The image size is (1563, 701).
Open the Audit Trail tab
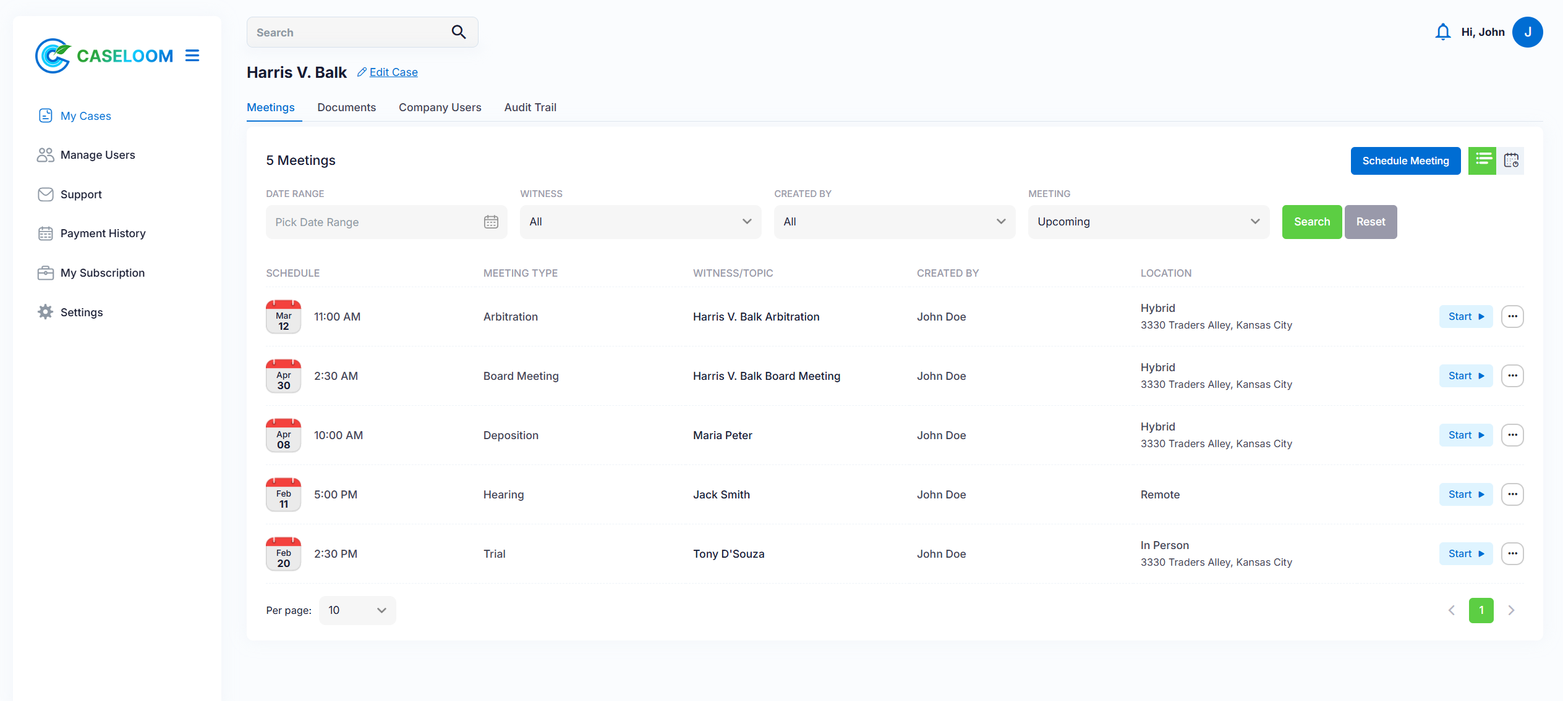click(x=530, y=107)
